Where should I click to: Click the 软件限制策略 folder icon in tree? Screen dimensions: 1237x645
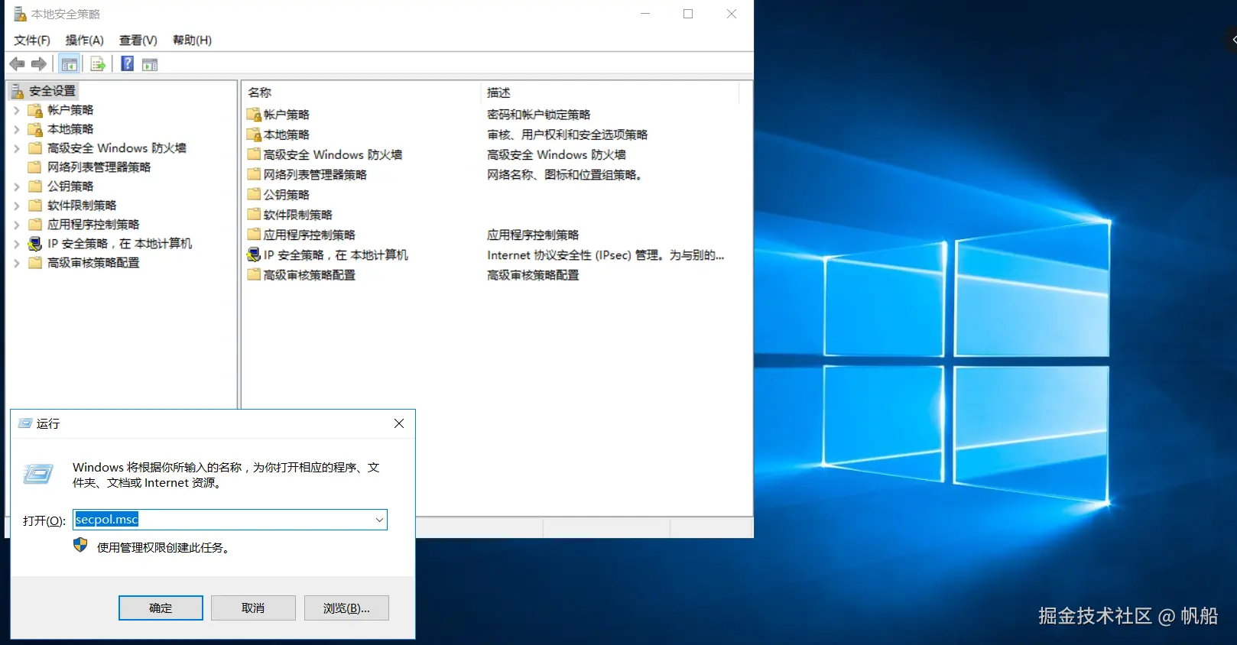pyautogui.click(x=35, y=205)
